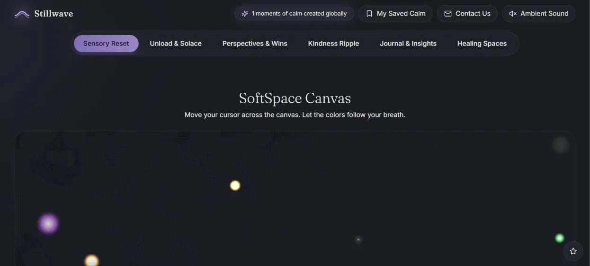
Task: Click the SoftSpace Canvas heading
Action: [295, 98]
